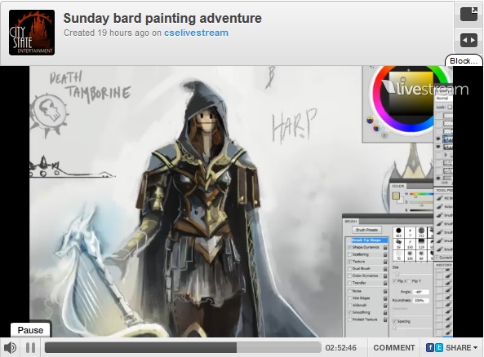Select the 129 brush preset thumbnail
The width and height of the screenshot is (484, 357).
pos(421,244)
